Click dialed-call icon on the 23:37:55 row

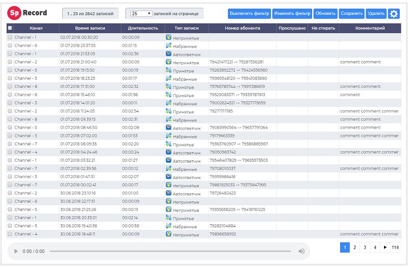[168, 45]
